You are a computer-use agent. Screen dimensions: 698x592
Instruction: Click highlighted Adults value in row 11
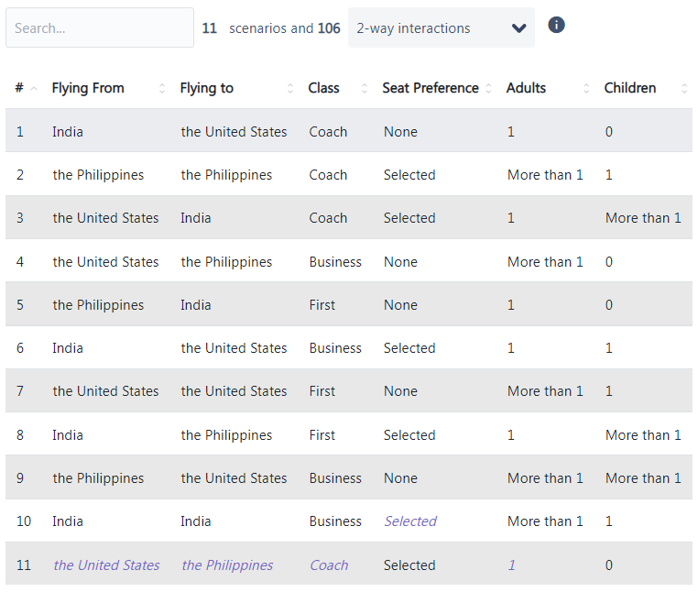click(x=511, y=565)
